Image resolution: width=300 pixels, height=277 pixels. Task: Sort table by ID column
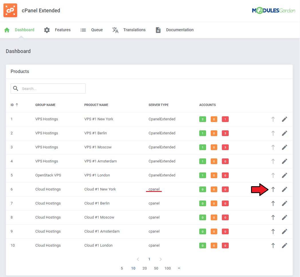click(x=14, y=105)
